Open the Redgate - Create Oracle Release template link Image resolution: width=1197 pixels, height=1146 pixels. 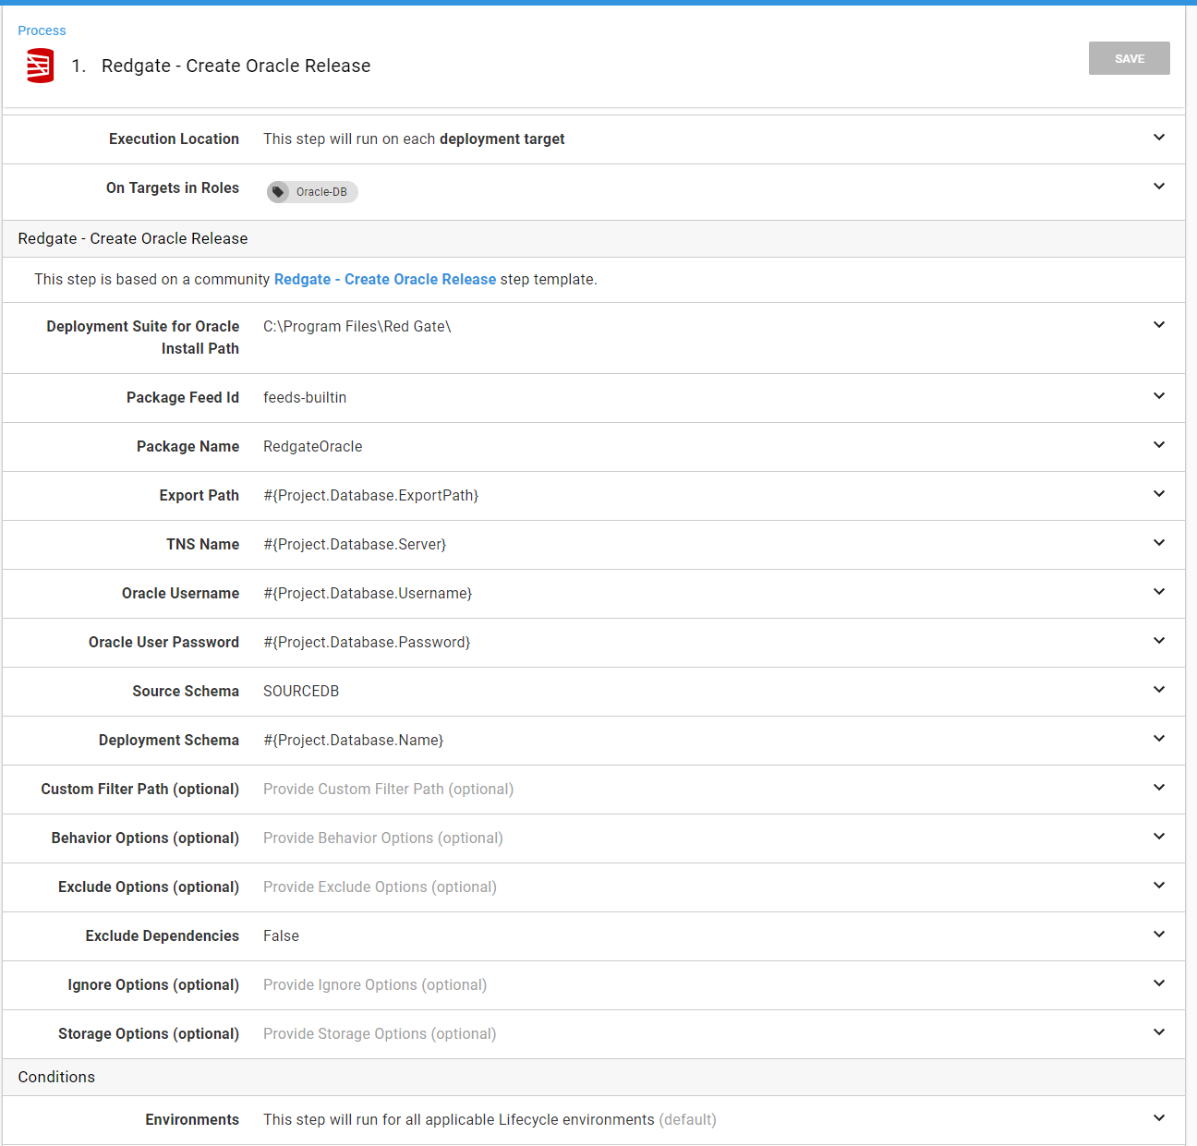click(x=384, y=280)
